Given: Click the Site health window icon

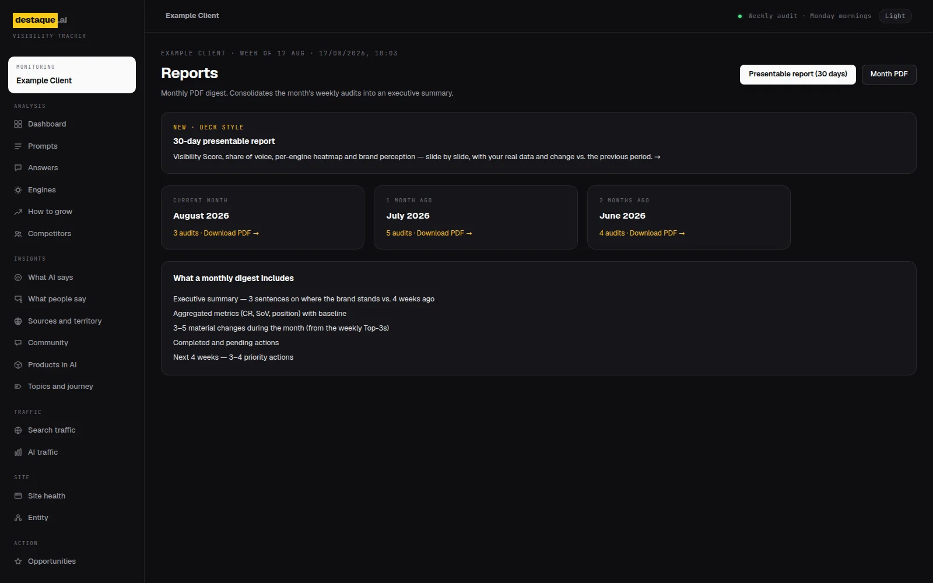Looking at the screenshot, I should click(x=18, y=496).
